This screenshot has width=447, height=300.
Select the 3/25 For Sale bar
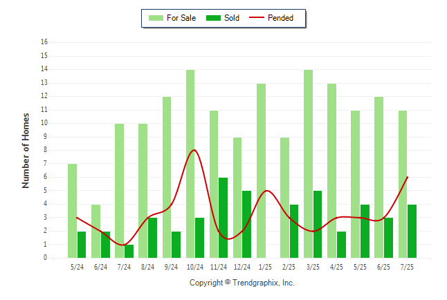(308, 164)
